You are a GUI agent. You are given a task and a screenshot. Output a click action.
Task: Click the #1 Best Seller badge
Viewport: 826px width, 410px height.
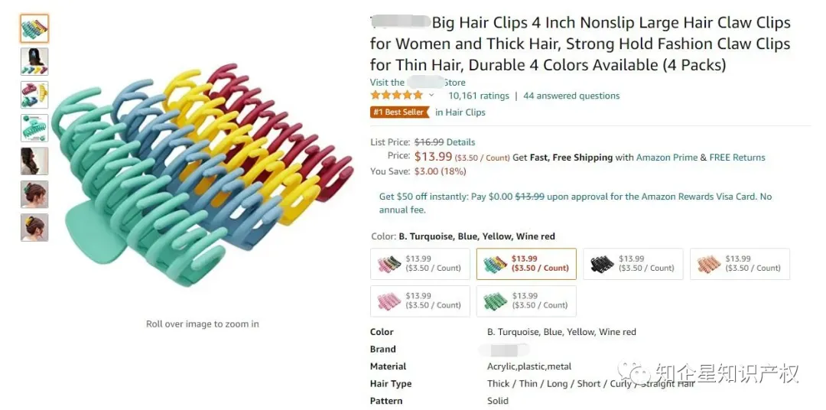399,112
